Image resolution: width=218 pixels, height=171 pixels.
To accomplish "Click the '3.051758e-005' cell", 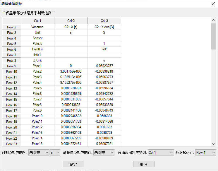I will [x=71, y=71].
